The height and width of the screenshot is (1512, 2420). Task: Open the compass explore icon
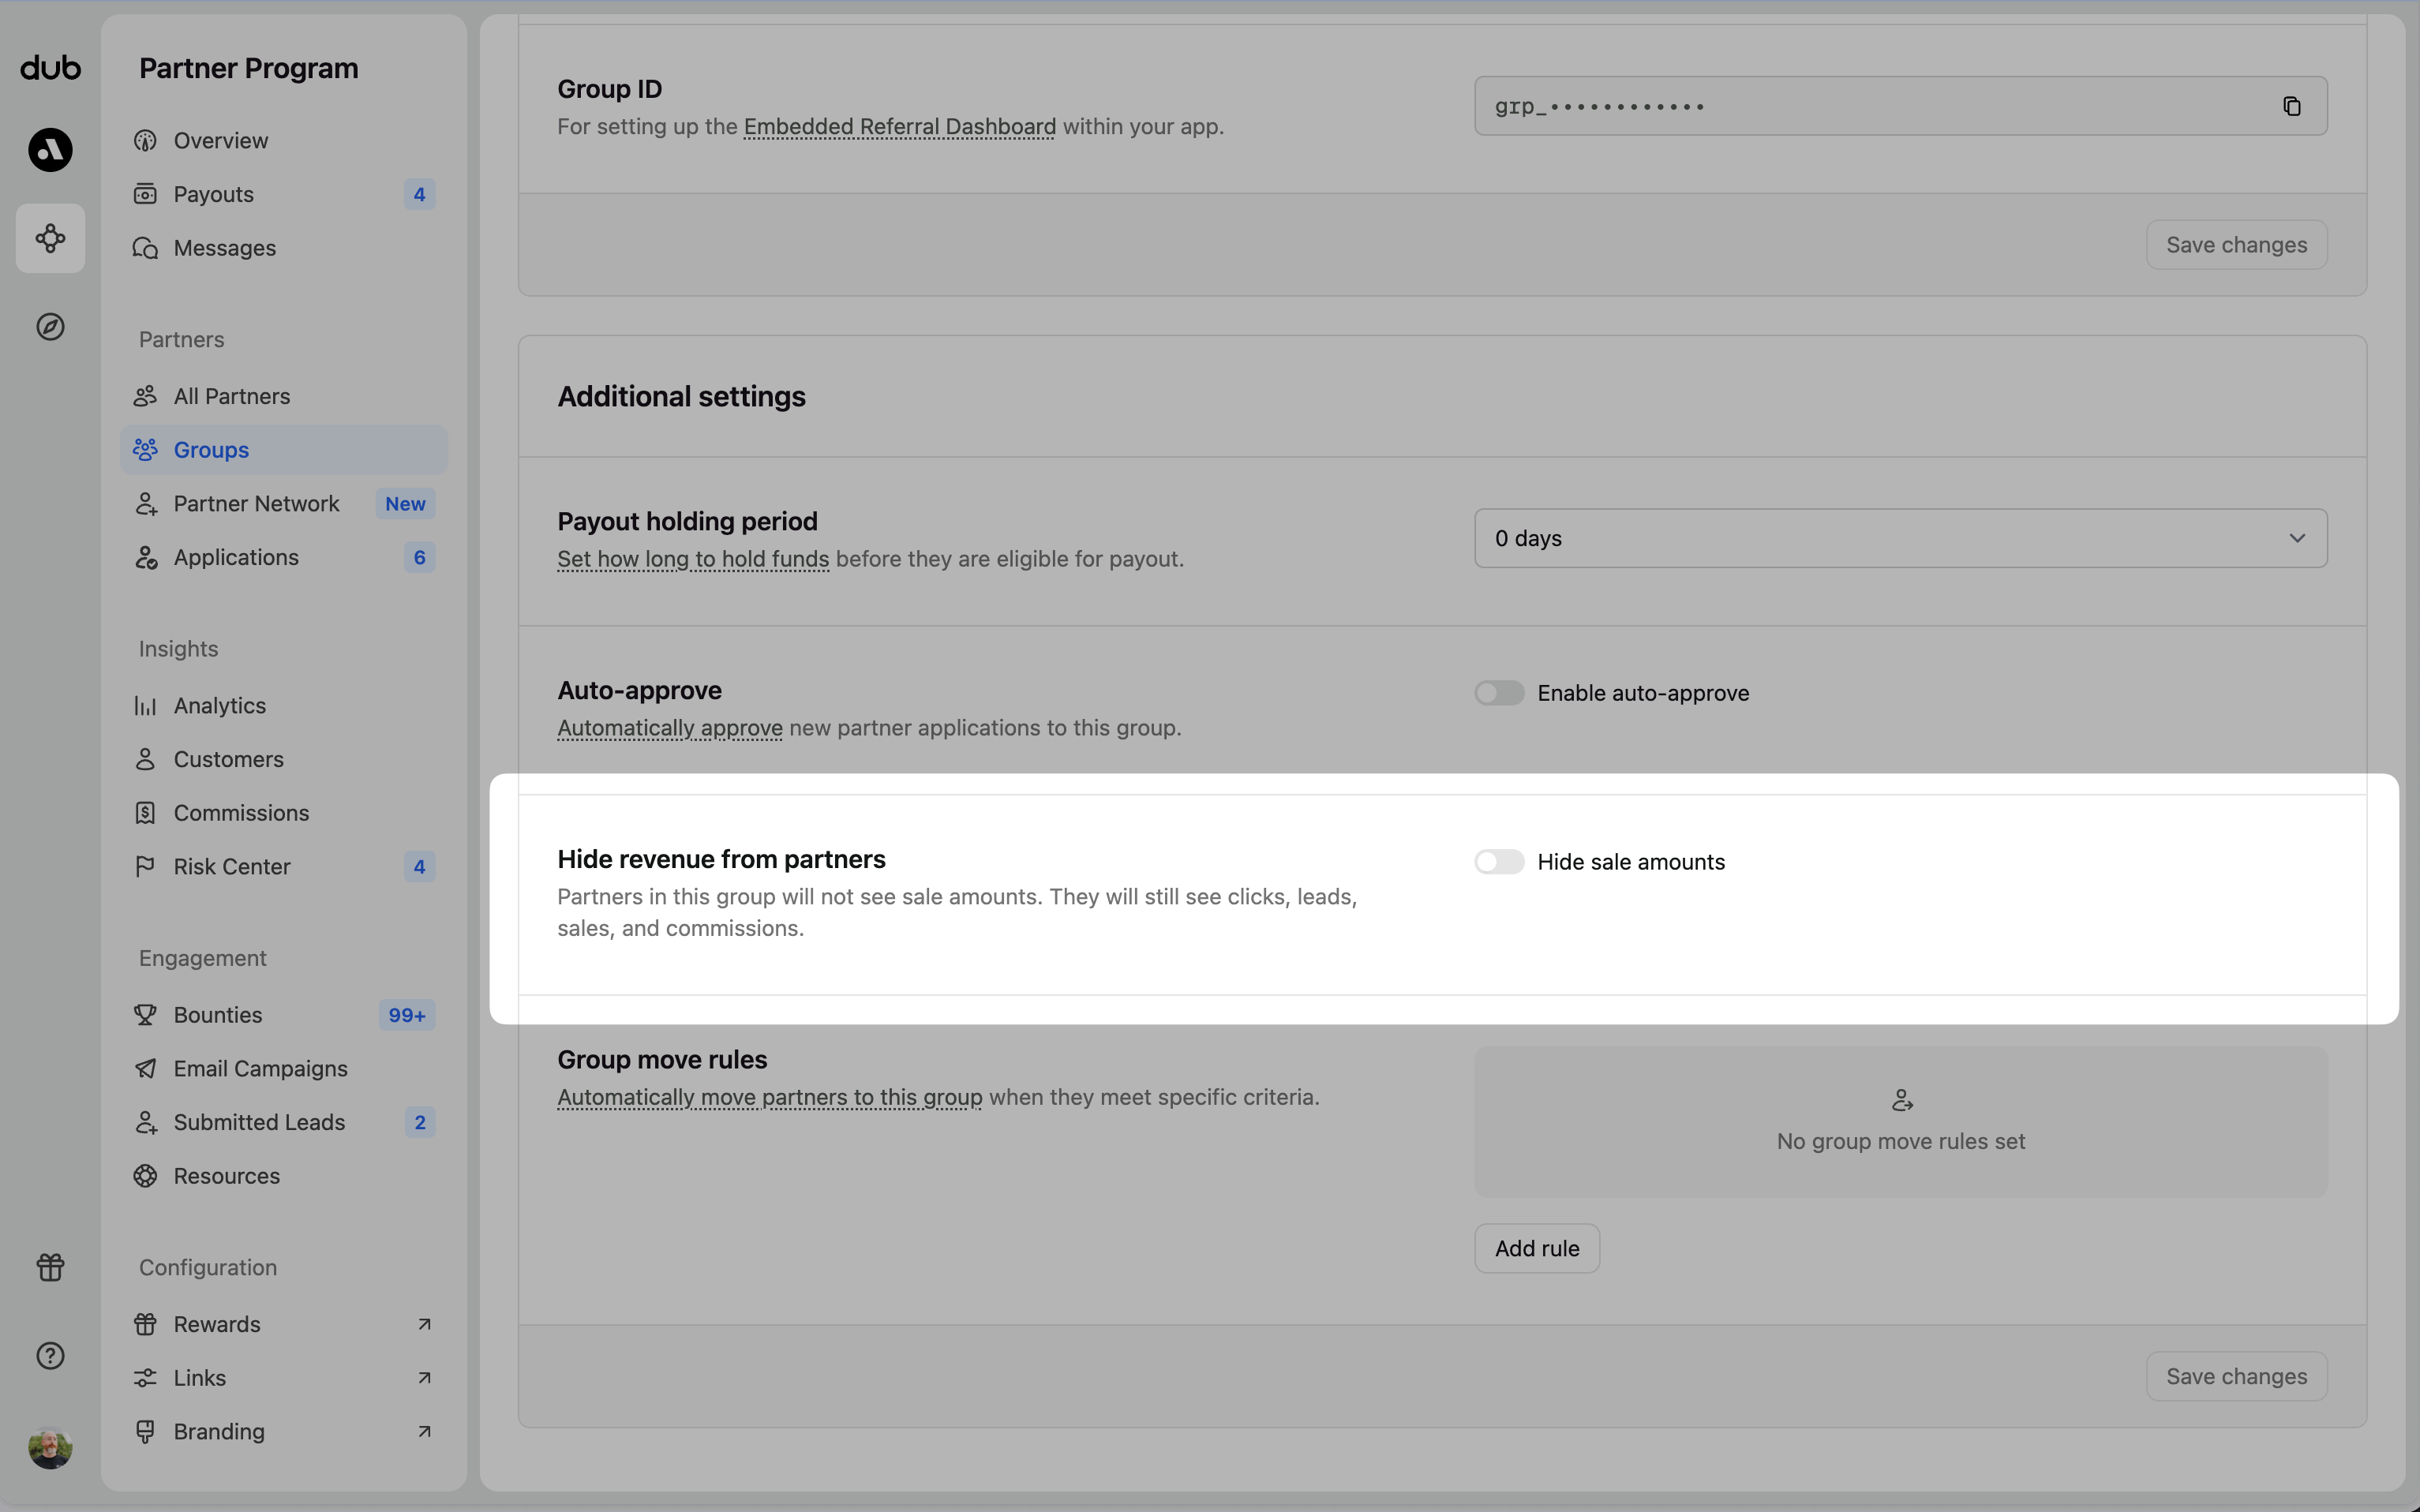pyautogui.click(x=50, y=327)
